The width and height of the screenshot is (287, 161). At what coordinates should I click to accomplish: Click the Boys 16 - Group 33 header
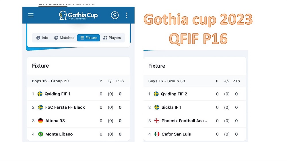(x=167, y=81)
